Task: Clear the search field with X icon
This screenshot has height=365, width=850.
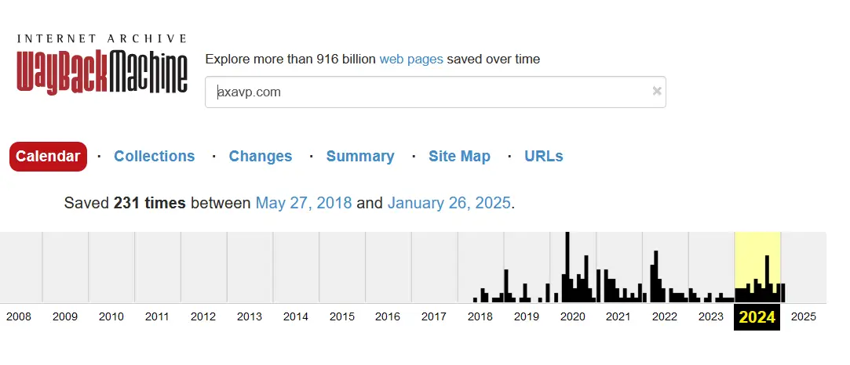Action: point(657,92)
